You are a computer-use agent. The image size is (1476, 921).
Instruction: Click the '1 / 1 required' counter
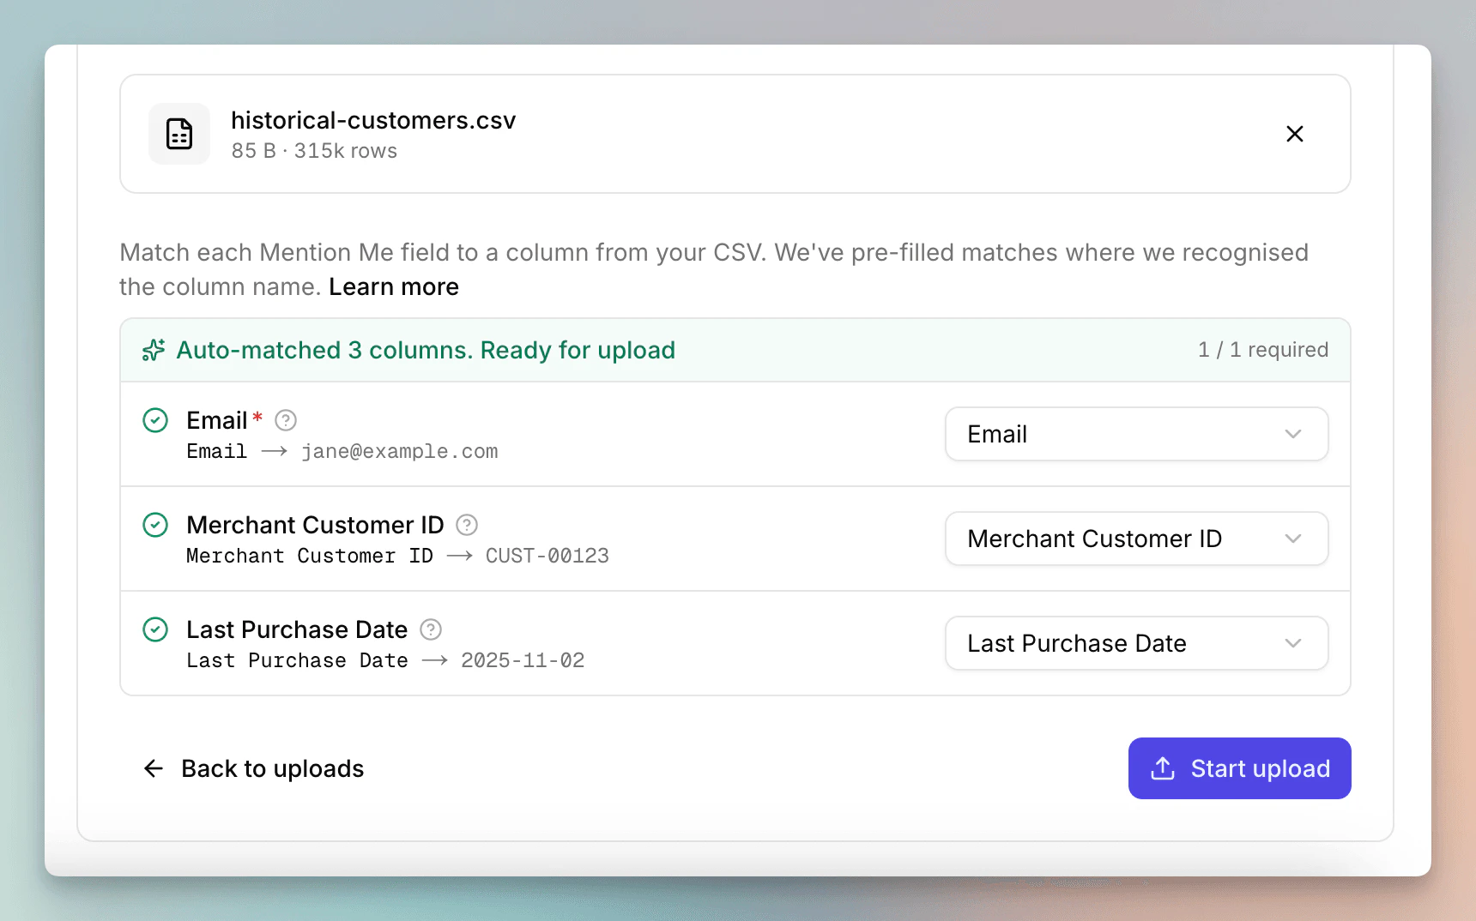1263,350
